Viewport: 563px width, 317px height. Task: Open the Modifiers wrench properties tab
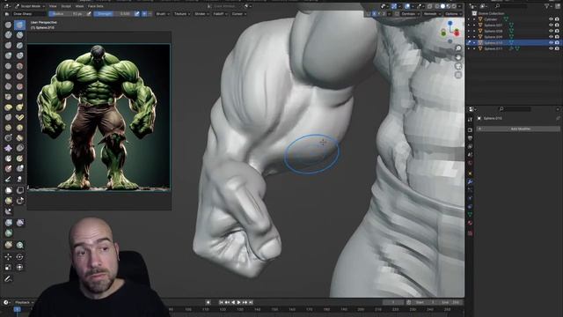[470, 182]
